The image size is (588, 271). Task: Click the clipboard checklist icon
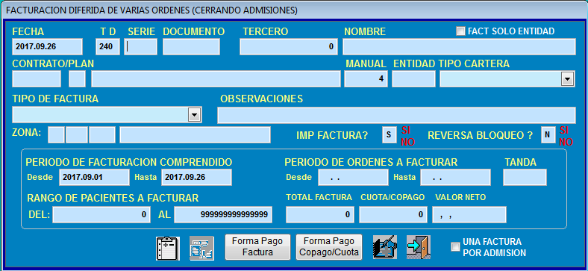tap(168, 248)
